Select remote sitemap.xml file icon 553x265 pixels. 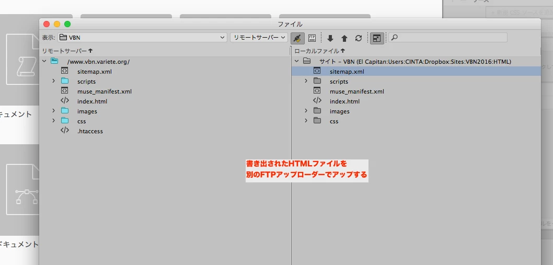(64, 71)
